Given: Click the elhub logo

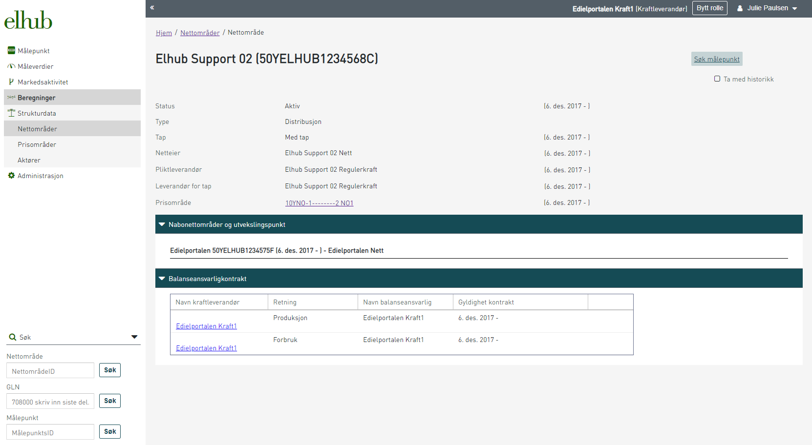Looking at the screenshot, I should pos(28,20).
